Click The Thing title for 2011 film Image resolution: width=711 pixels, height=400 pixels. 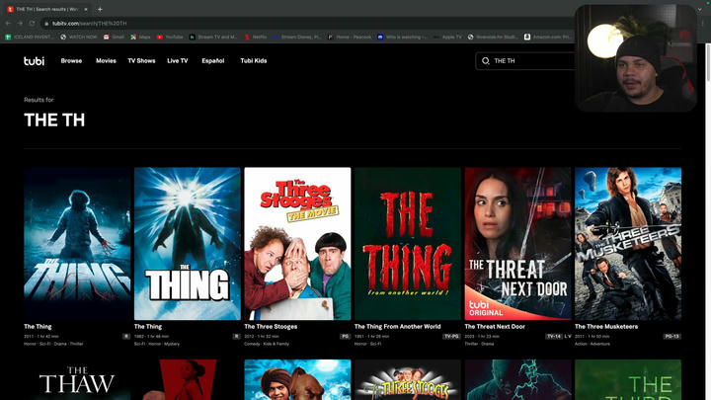point(38,327)
